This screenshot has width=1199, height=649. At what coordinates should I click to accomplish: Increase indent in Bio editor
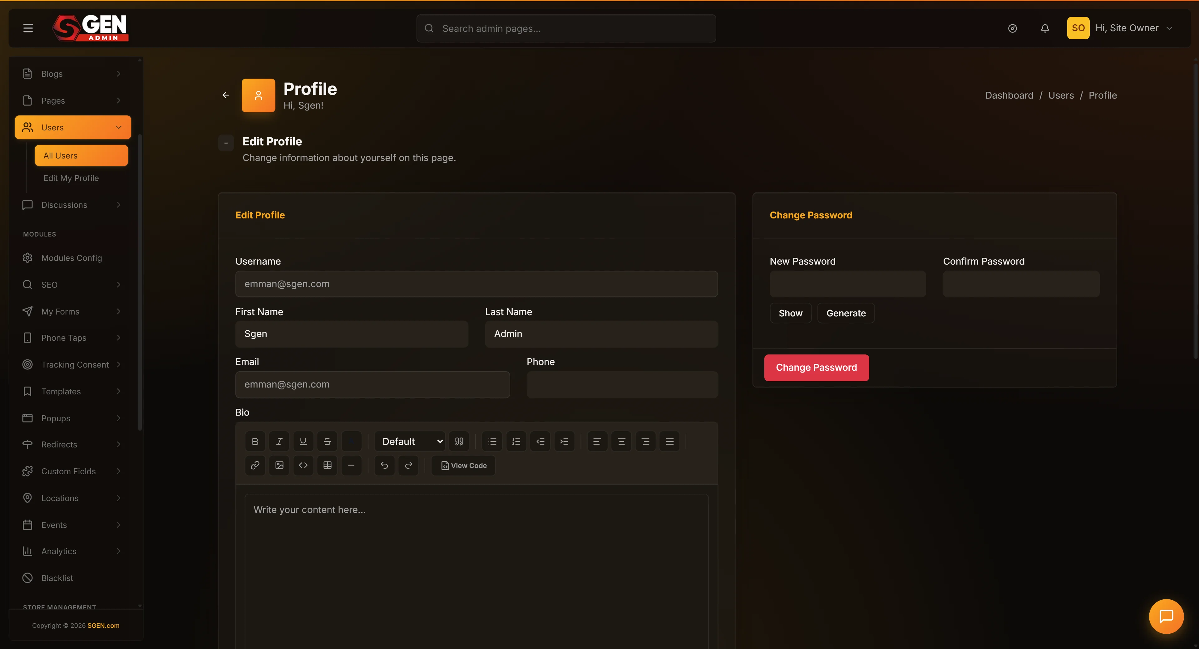[564, 442]
